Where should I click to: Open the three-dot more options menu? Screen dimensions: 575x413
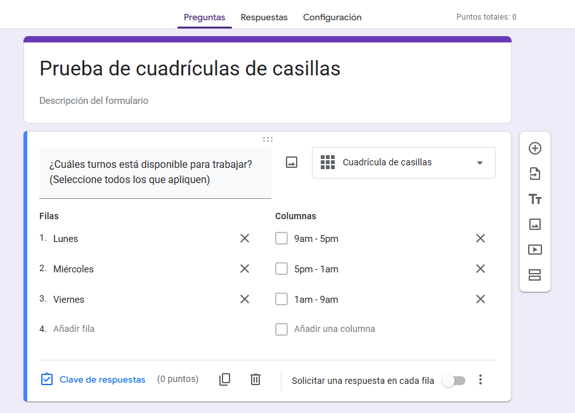[x=481, y=379]
